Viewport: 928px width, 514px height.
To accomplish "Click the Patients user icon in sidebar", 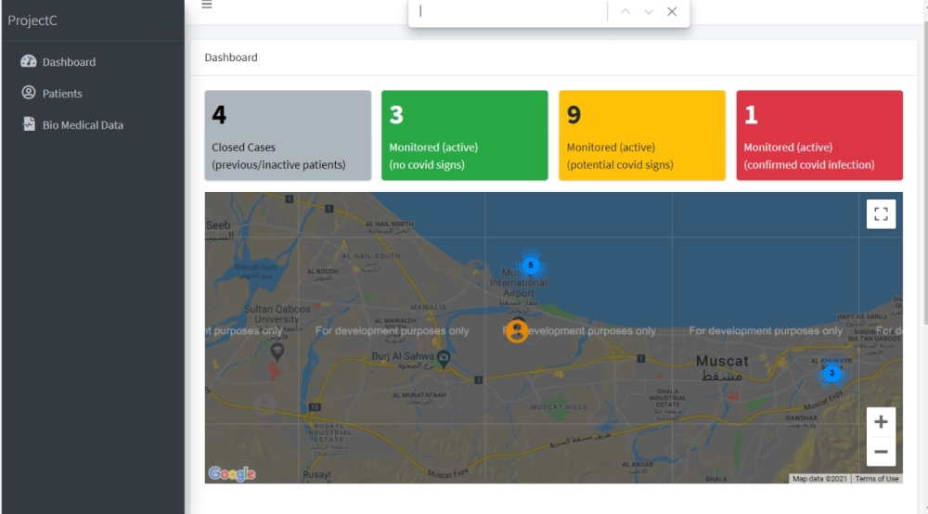I will click(x=28, y=94).
